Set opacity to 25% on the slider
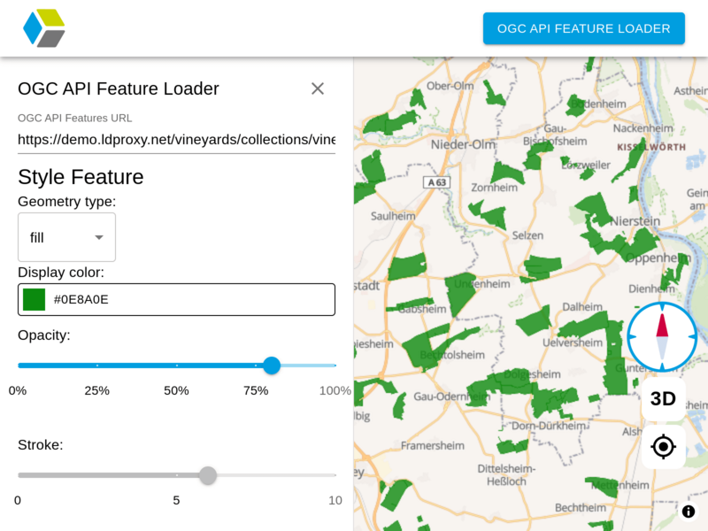 (97, 366)
